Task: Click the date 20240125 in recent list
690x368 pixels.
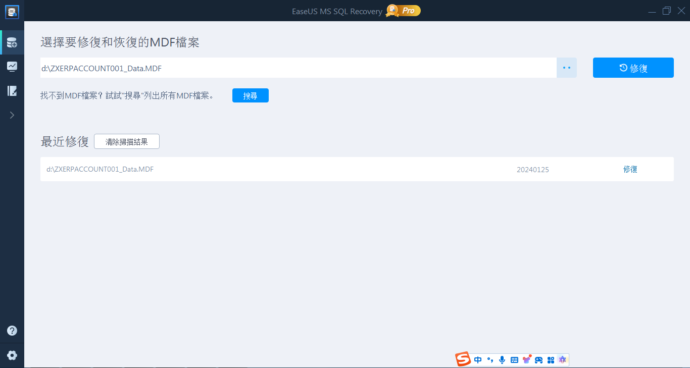Action: click(533, 170)
